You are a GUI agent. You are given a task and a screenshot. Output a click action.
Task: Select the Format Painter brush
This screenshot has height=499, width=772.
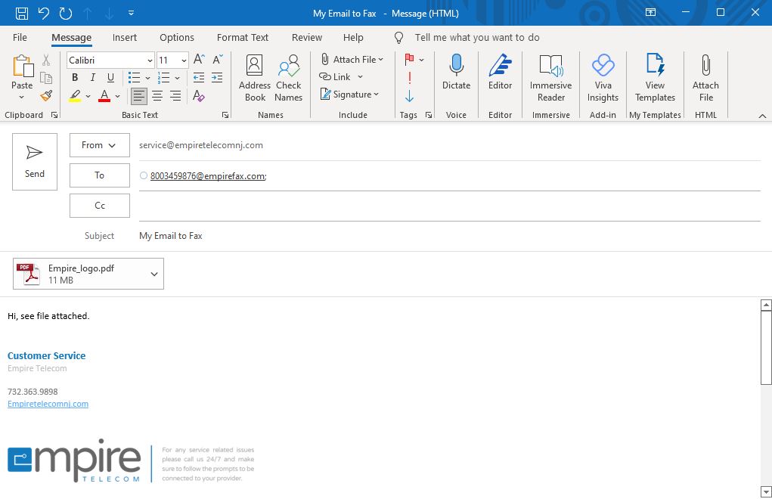[46, 95]
